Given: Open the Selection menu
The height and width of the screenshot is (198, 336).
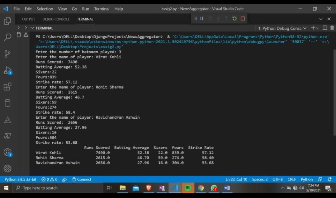Looking at the screenshot, I should point(45,9).
